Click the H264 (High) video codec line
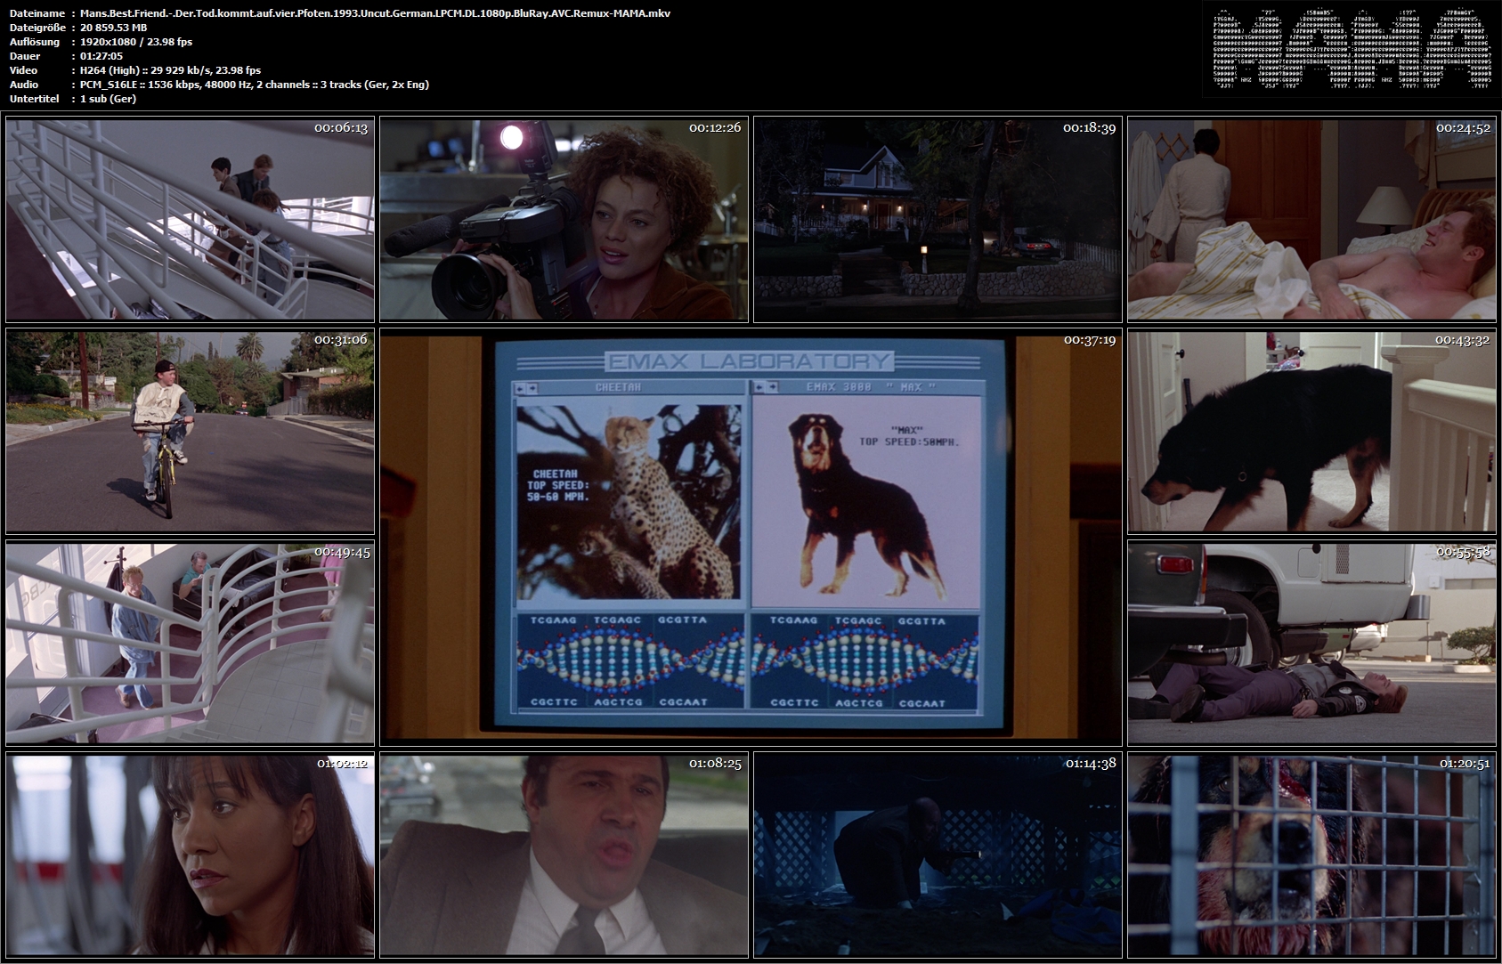Image resolution: width=1502 pixels, height=964 pixels. tap(170, 70)
